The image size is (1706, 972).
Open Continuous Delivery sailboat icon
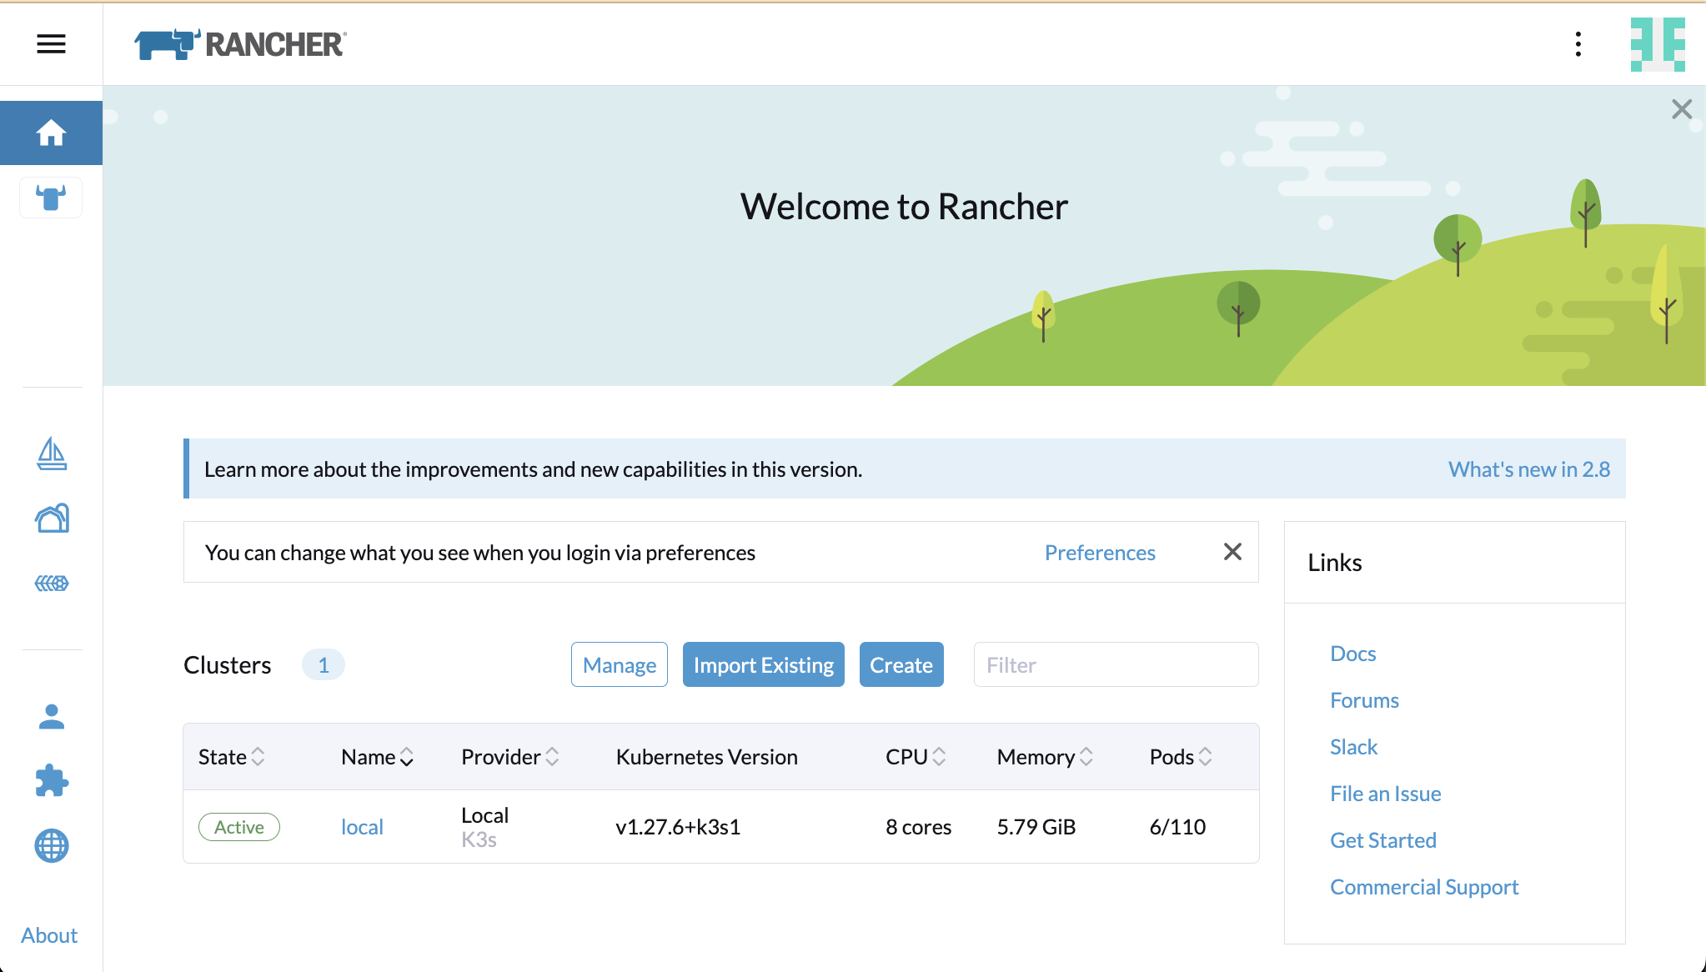tap(52, 453)
